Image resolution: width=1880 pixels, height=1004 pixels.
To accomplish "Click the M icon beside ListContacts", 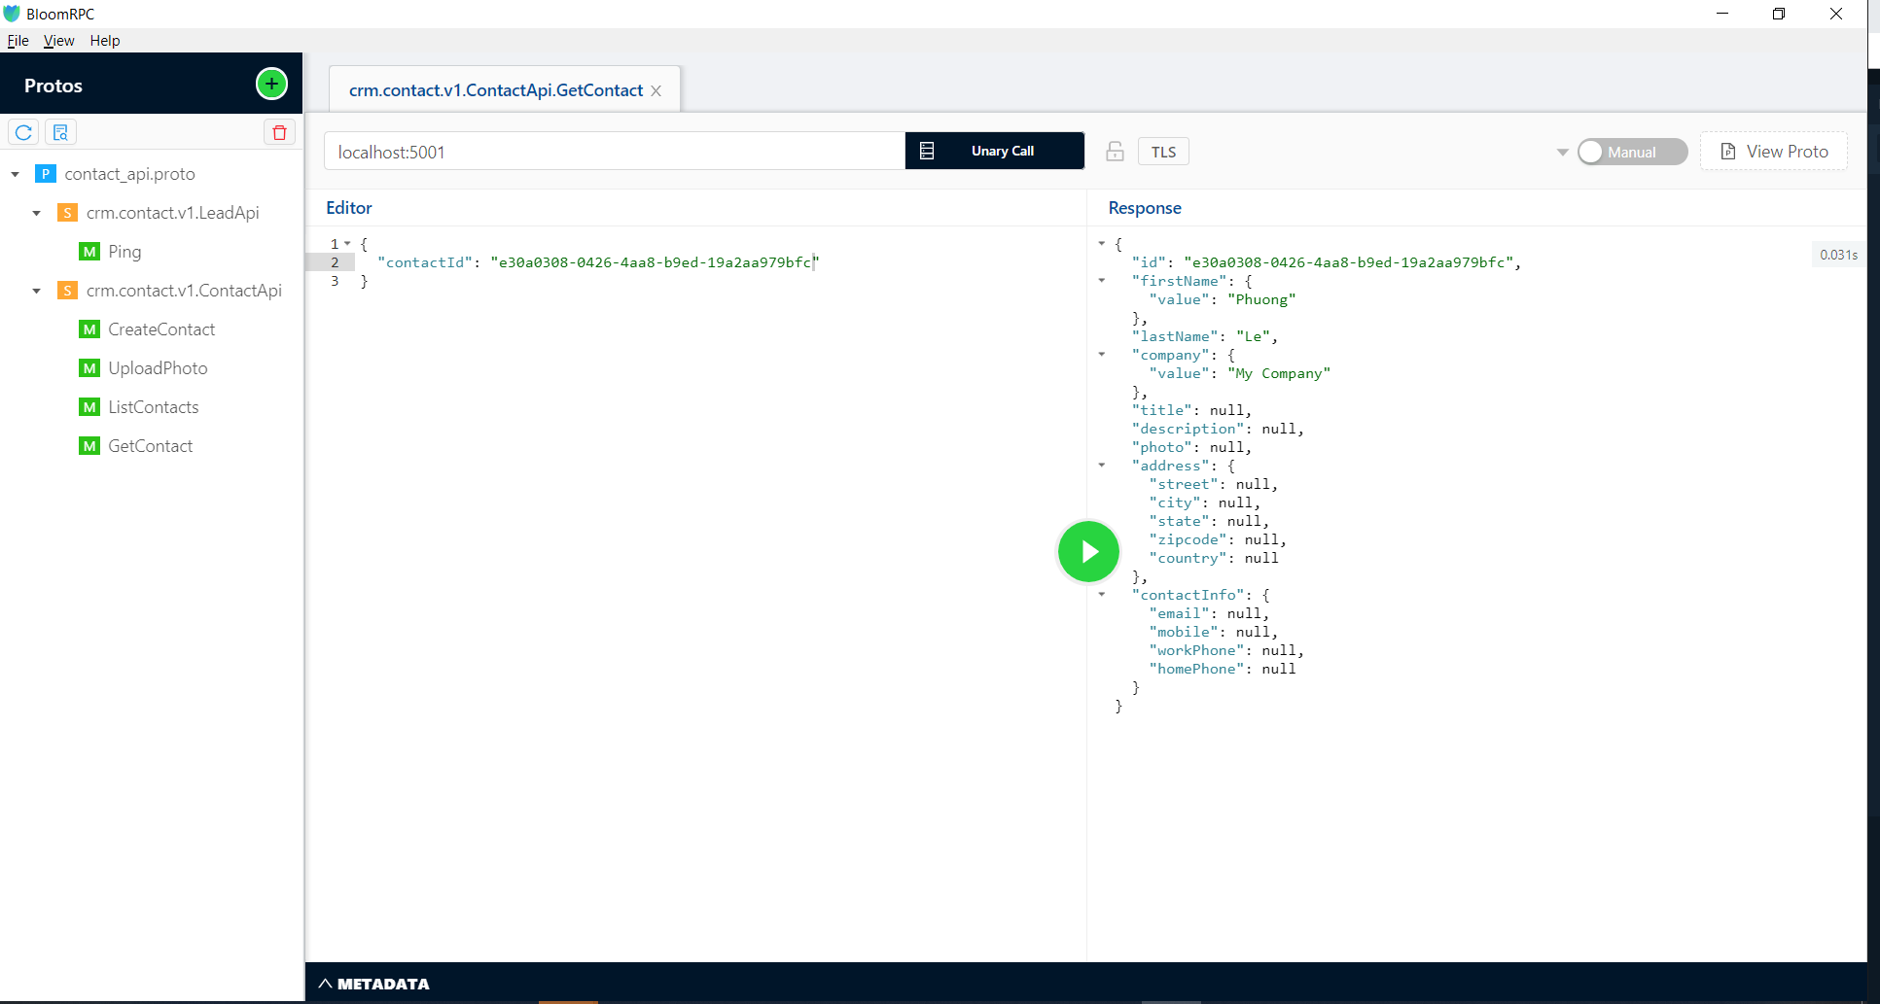I will (89, 407).
